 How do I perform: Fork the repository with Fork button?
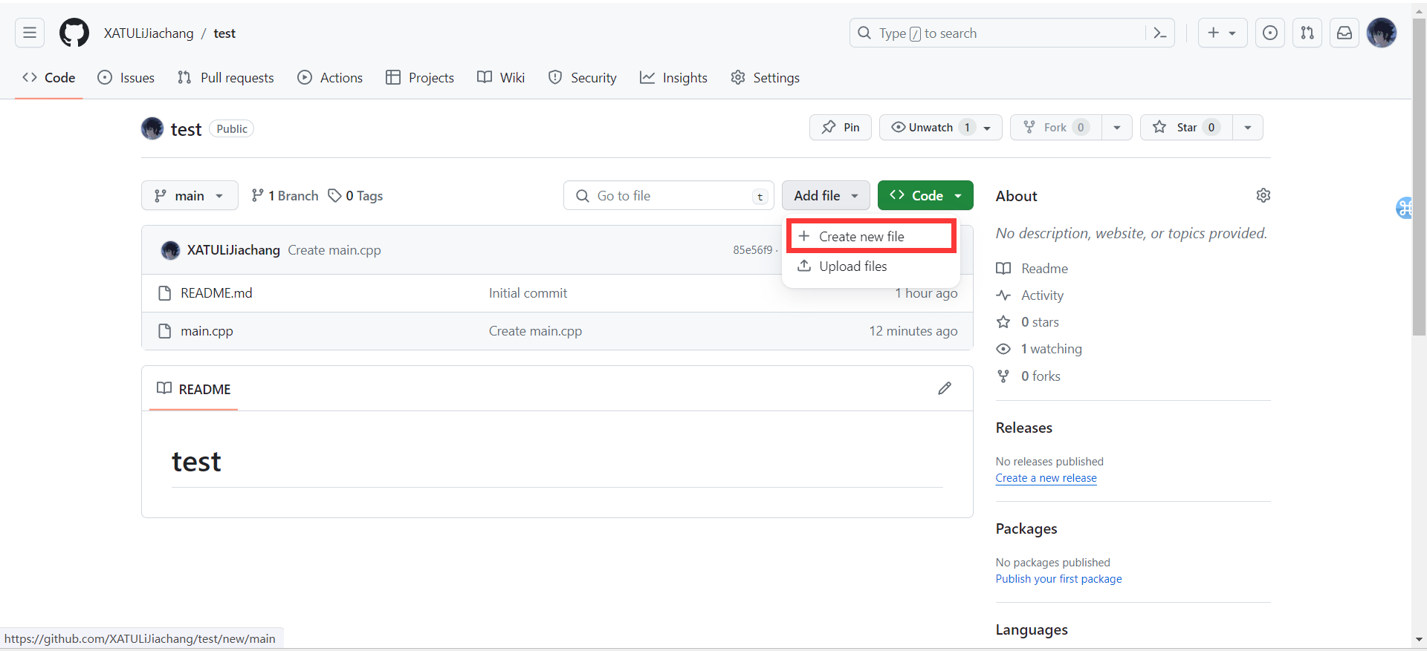coord(1056,127)
